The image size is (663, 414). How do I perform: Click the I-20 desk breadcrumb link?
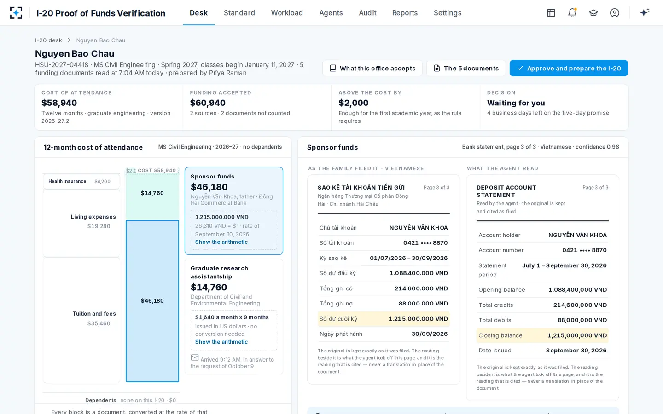(48, 40)
